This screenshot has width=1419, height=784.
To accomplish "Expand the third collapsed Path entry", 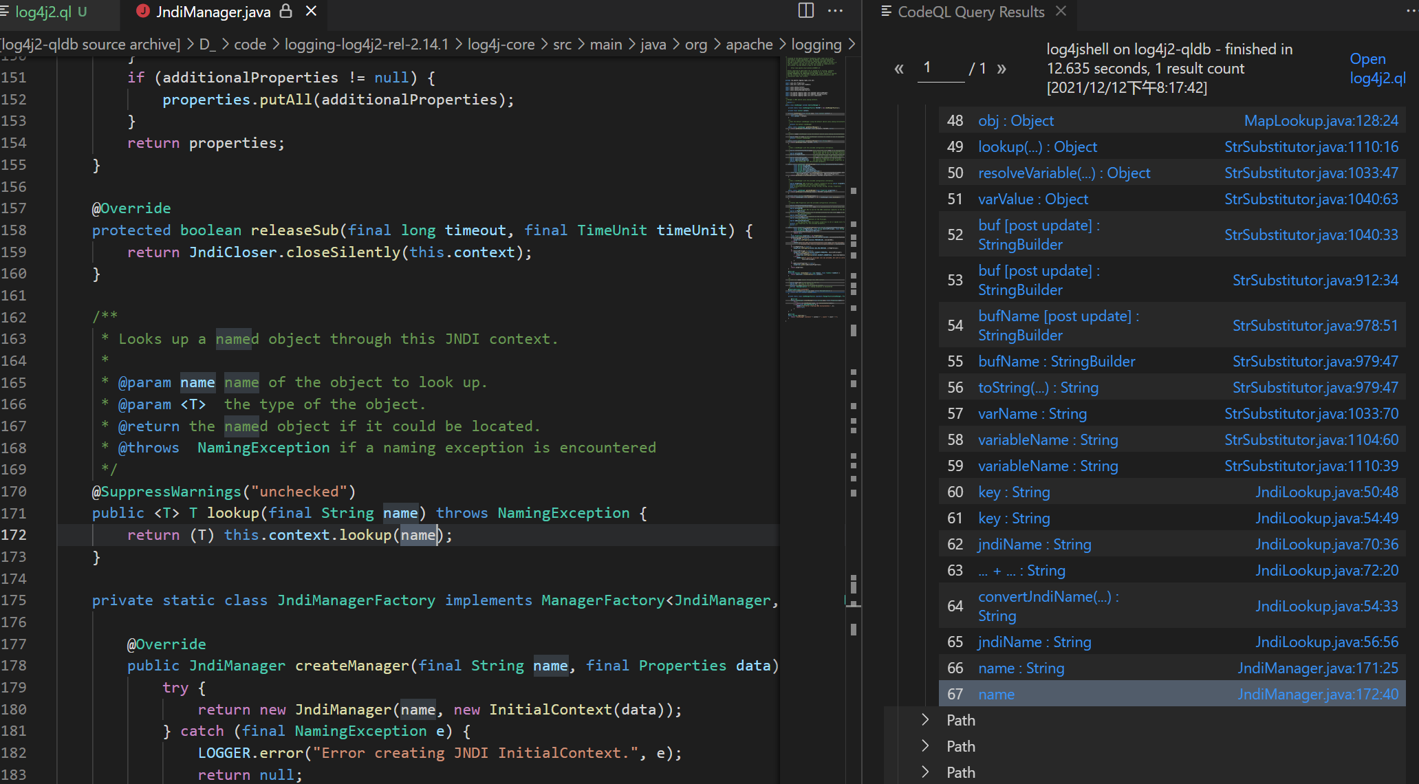I will 925,772.
